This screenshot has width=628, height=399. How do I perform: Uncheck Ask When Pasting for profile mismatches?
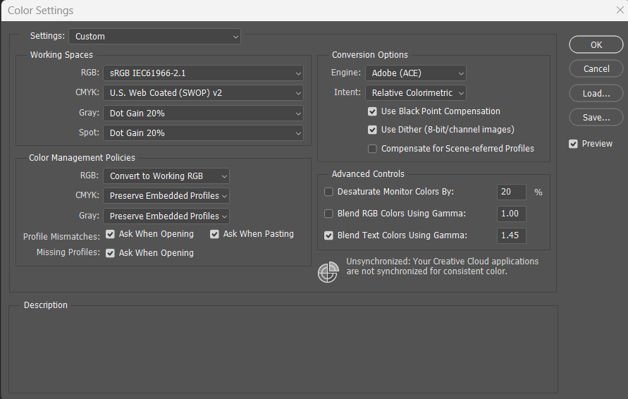[215, 234]
